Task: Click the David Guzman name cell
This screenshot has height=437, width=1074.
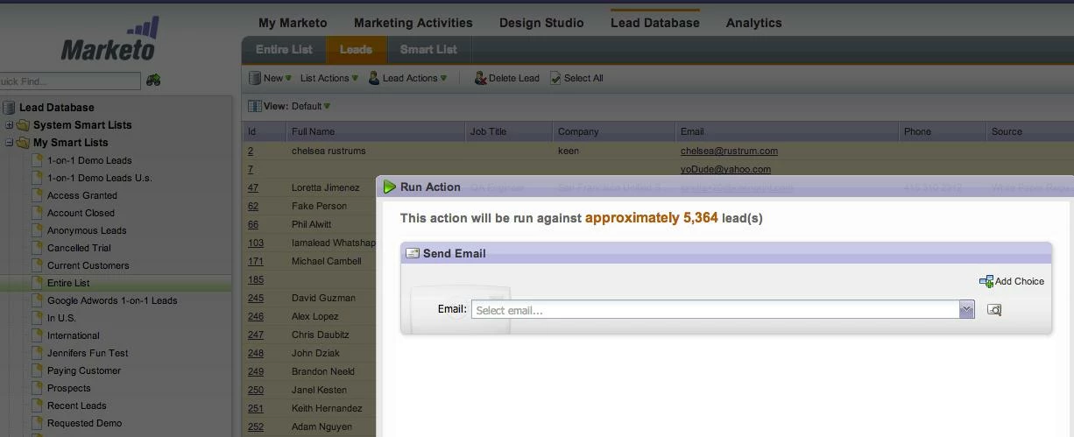Action: tap(323, 298)
